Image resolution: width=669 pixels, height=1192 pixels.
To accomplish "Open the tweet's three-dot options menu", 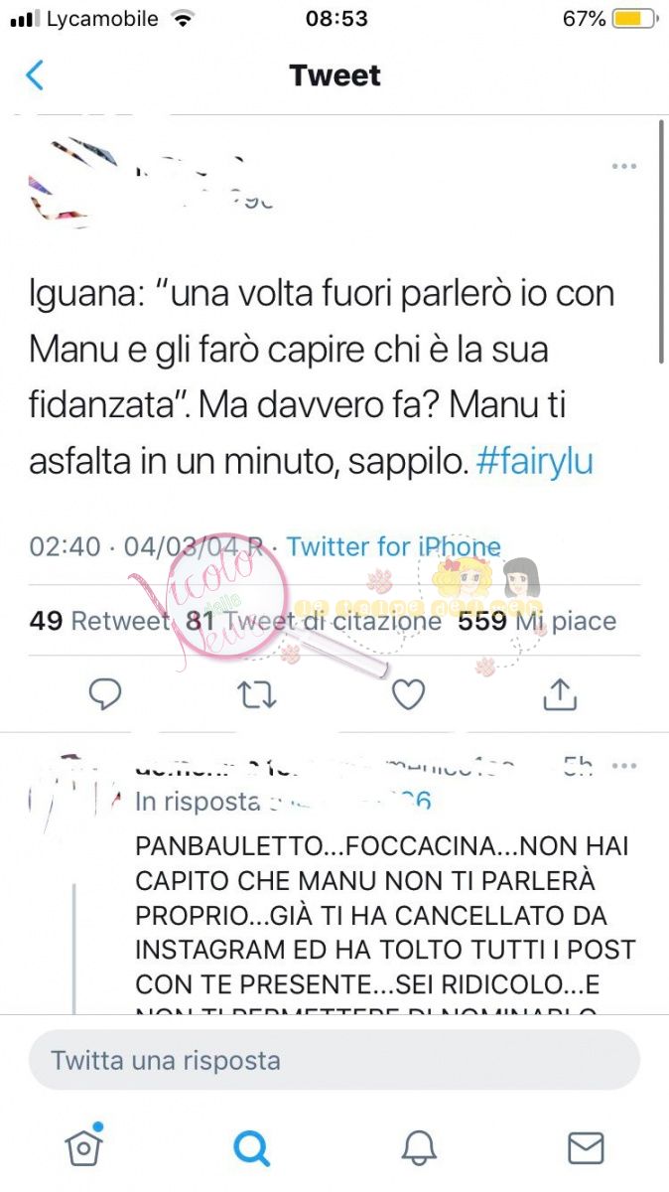I will pos(623,166).
